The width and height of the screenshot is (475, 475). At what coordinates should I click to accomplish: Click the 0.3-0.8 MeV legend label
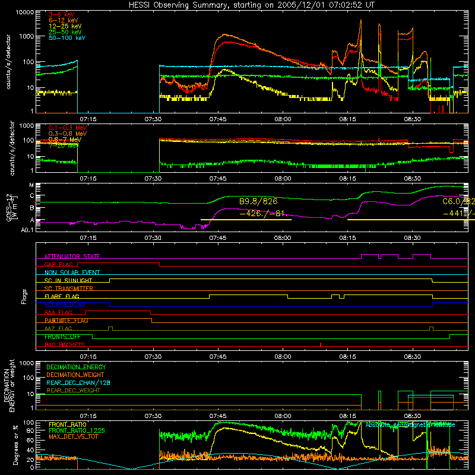click(68, 134)
